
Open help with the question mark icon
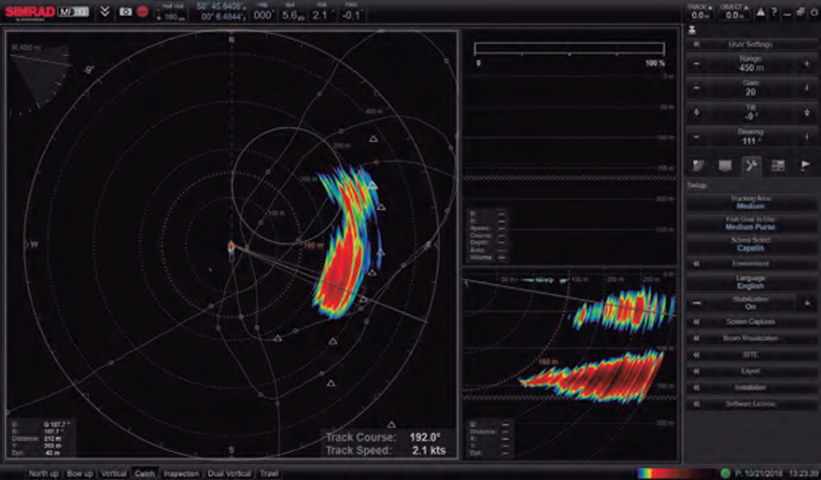click(774, 12)
